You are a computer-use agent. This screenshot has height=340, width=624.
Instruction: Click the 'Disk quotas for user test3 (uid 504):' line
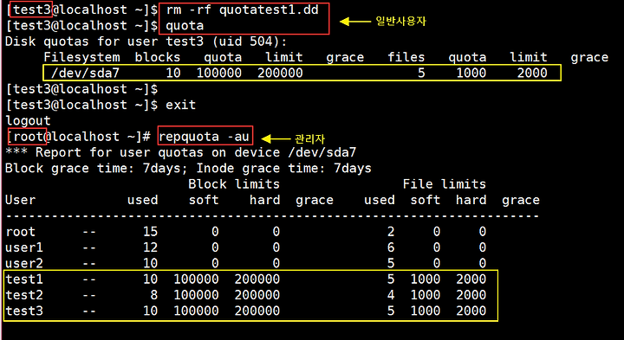(146, 42)
